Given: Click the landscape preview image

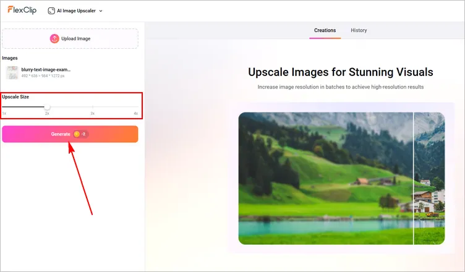Looking at the screenshot, I should [341, 178].
